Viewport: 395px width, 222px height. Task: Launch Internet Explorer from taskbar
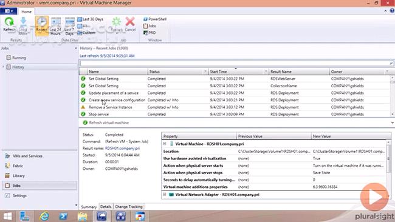pos(44,216)
